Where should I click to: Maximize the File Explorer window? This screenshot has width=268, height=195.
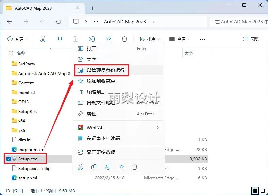[244, 5]
